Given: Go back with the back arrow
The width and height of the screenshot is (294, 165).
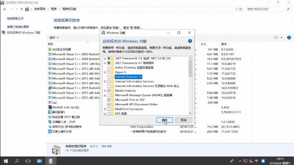Looking at the screenshot, I should 5,9.
